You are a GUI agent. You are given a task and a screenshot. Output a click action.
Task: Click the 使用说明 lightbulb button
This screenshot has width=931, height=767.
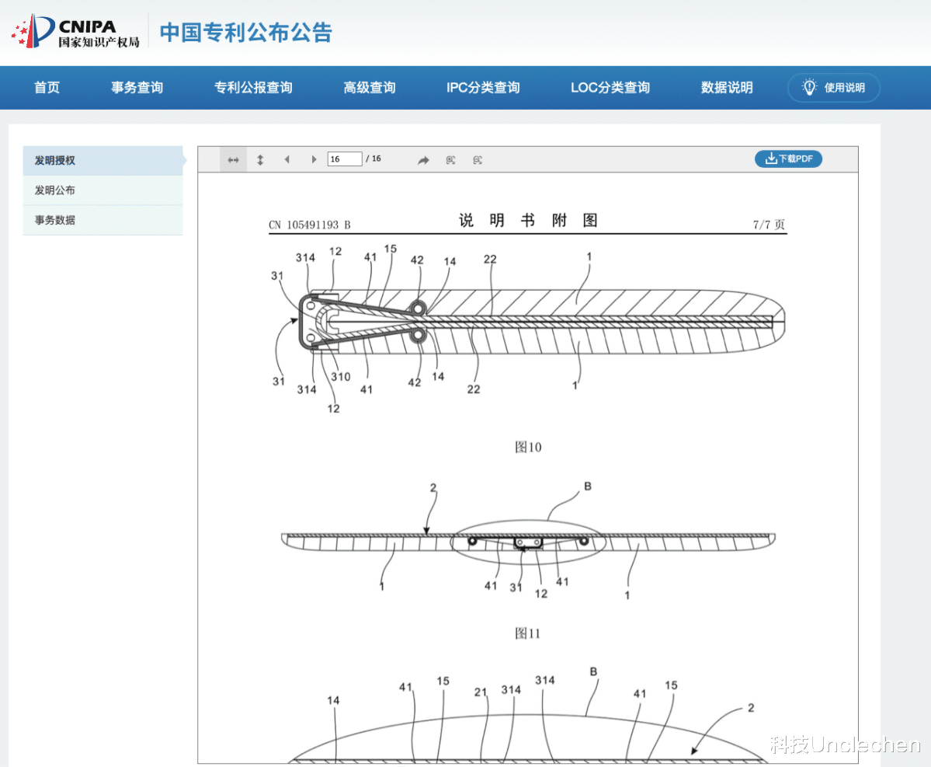pos(834,87)
